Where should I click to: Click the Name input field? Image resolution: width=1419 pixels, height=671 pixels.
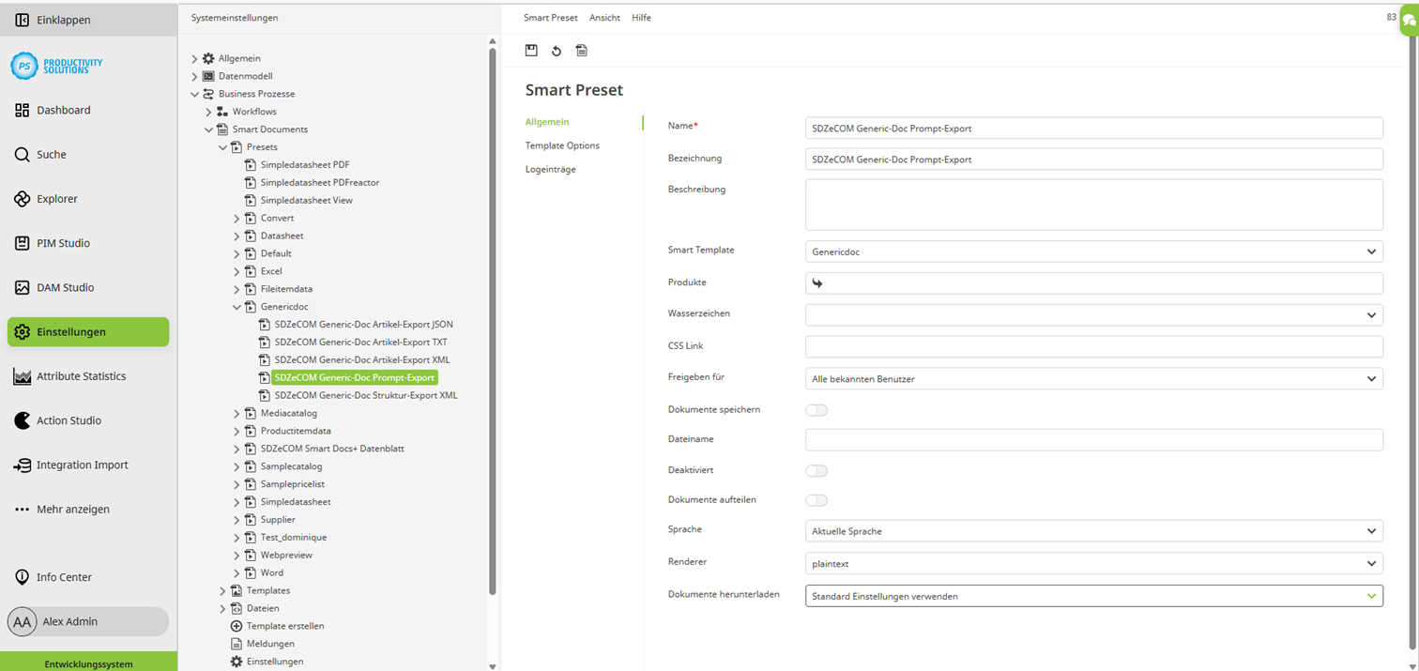(1094, 128)
